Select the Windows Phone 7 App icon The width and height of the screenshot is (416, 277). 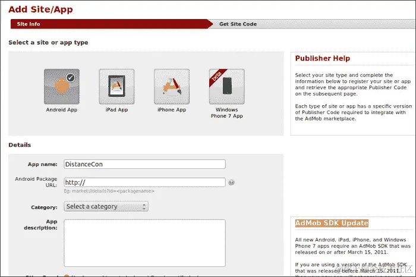coord(227,87)
